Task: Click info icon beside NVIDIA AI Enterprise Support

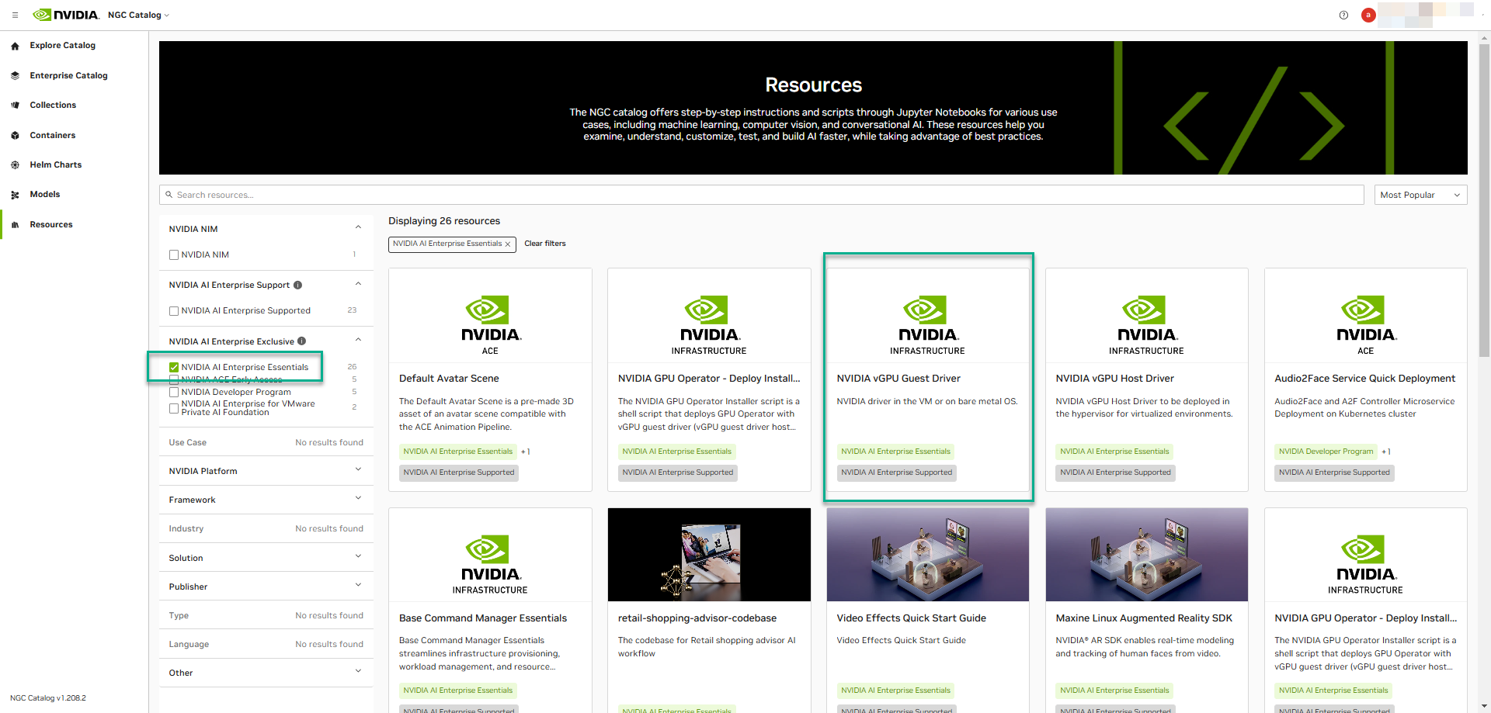Action: click(297, 285)
